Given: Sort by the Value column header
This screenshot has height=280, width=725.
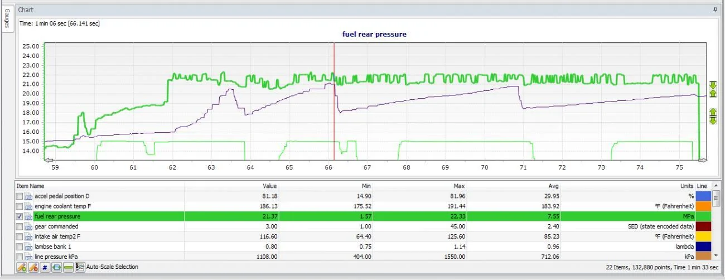Looking at the screenshot, I should tap(231, 186).
